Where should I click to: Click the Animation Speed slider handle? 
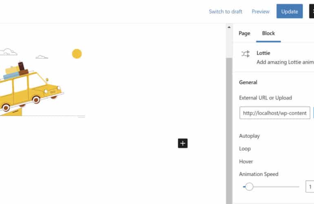coord(249,187)
